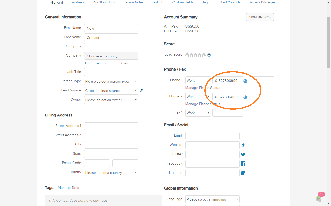Viewport: 331px width, 206px height.
Task: Click Manage Phone Status under Phone 1
Action: pos(204,88)
